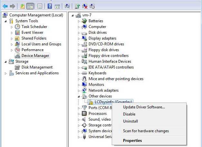Click Uninstall in the context menu
202x147 pixels.
(130, 121)
